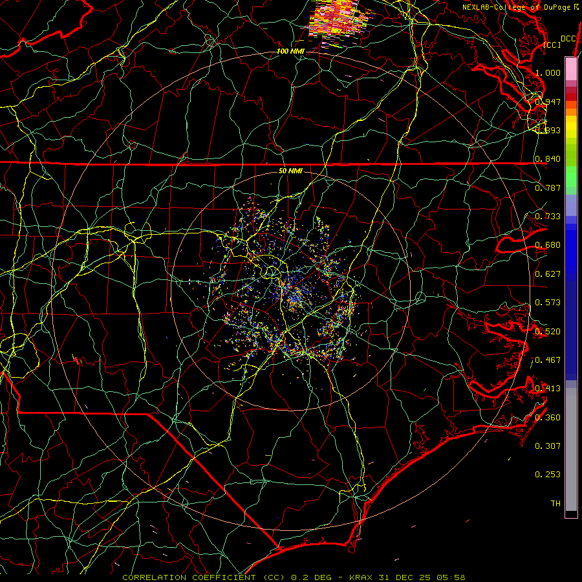This screenshot has width=582, height=582.
Task: Click the 50 NMI range ring label
Action: 290,171
